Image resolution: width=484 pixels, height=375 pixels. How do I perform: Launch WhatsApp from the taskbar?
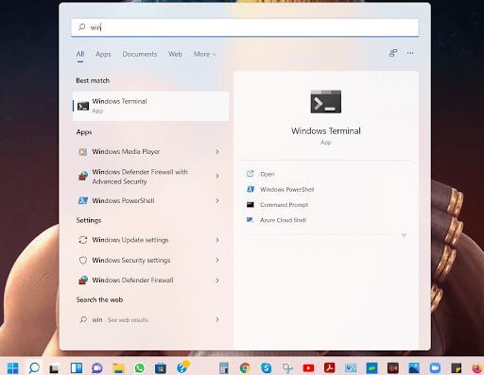click(x=140, y=367)
